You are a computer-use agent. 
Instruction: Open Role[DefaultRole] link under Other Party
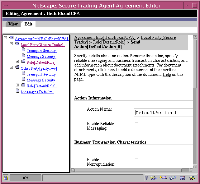click(x=41, y=86)
